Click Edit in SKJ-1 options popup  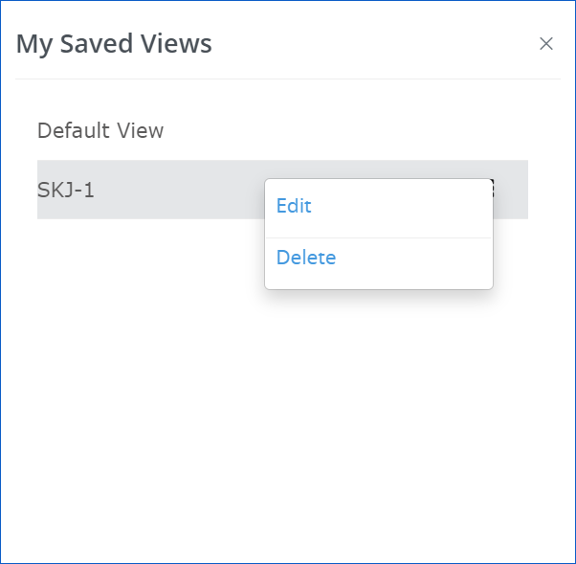294,206
